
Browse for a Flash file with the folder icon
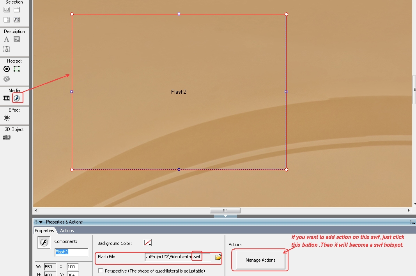218,257
